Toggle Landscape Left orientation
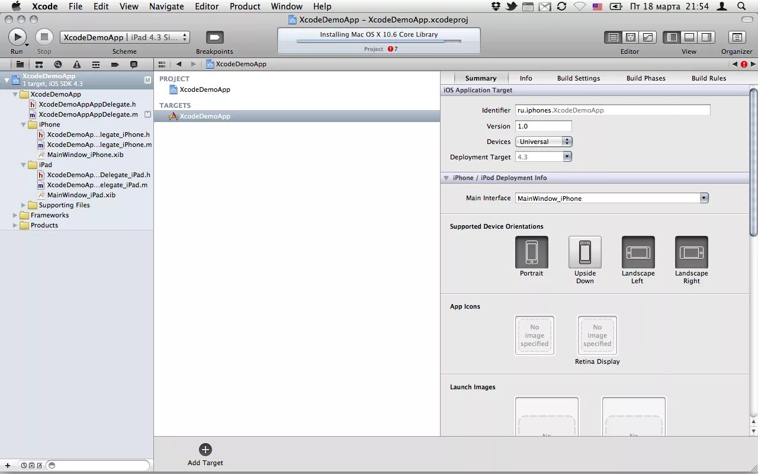Image resolution: width=758 pixels, height=474 pixels. pos(638,252)
